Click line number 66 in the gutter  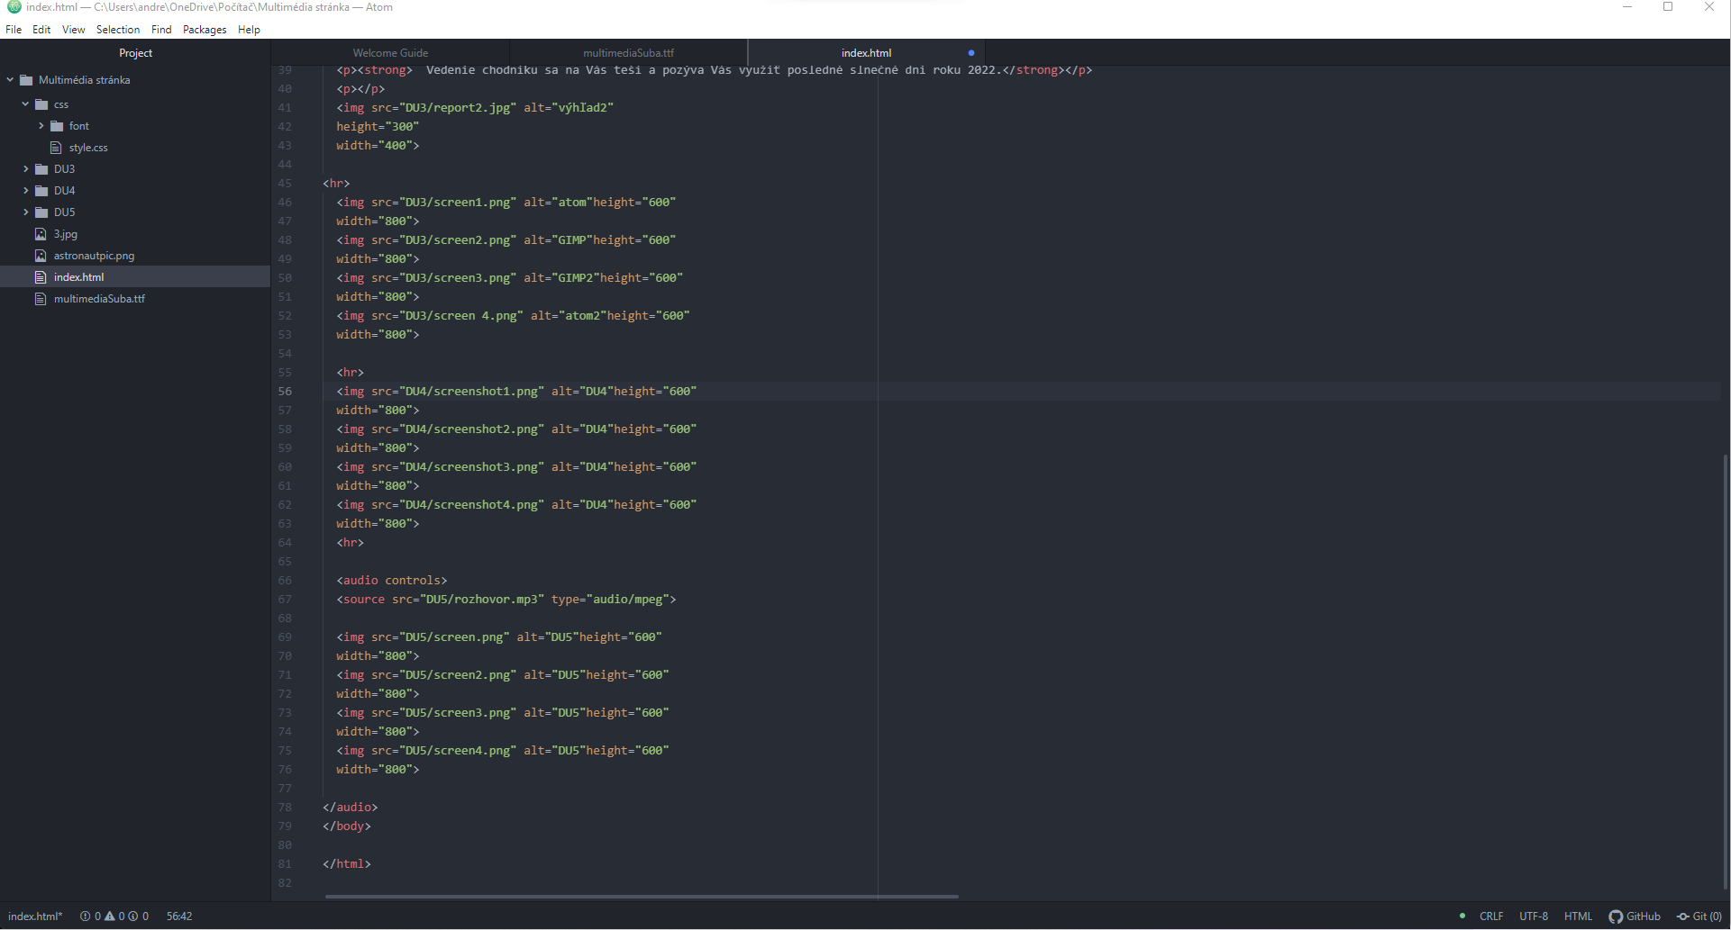tap(285, 581)
